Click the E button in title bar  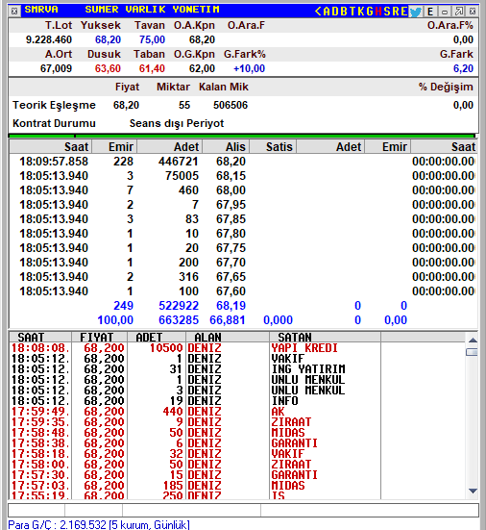point(430,12)
